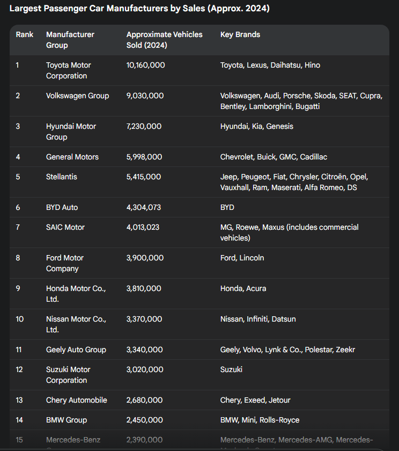Click the Suzuki Motor Corporation cell
This screenshot has width=399, height=451.
[68, 375]
